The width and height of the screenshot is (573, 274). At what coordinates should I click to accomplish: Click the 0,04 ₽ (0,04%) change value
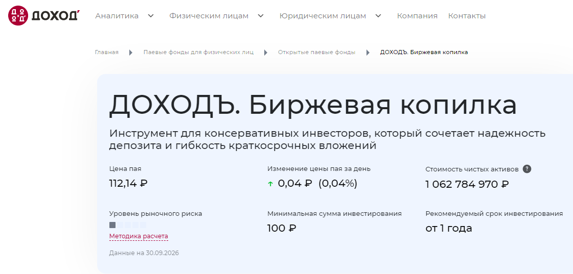[x=317, y=184]
